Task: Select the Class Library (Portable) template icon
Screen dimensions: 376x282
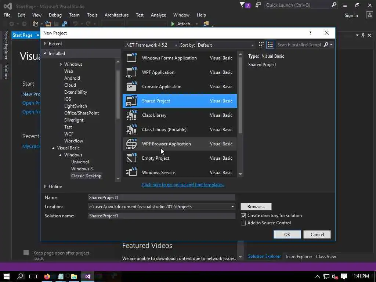Action: click(x=131, y=130)
